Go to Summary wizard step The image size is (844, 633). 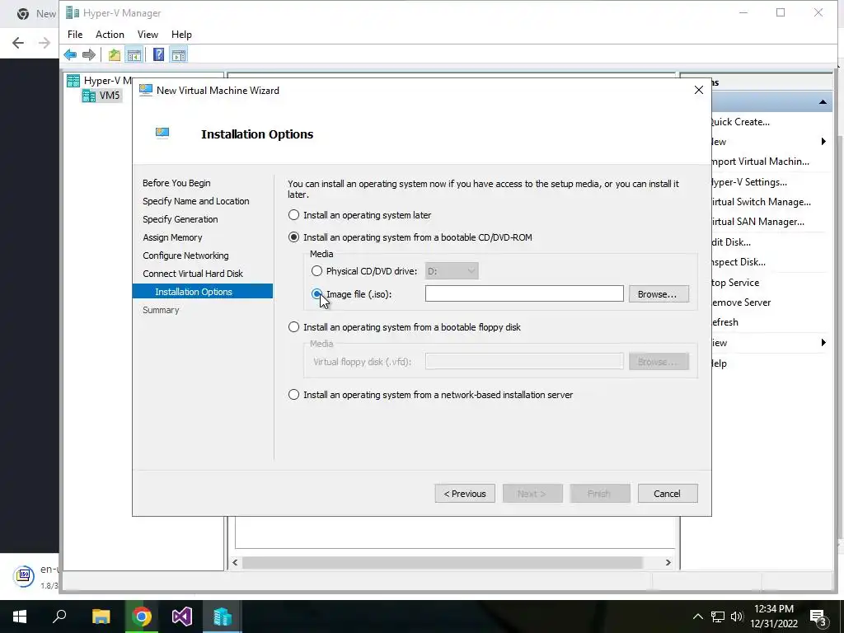(x=161, y=310)
